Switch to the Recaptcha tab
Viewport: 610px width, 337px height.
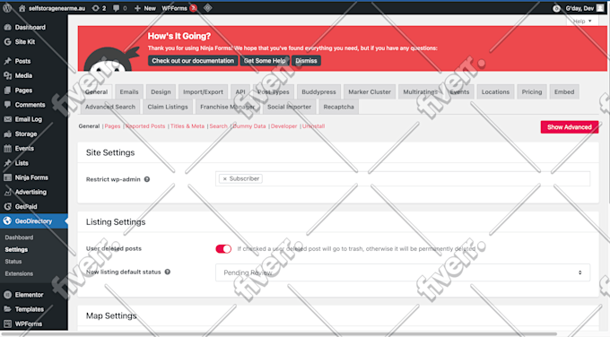(x=338, y=107)
